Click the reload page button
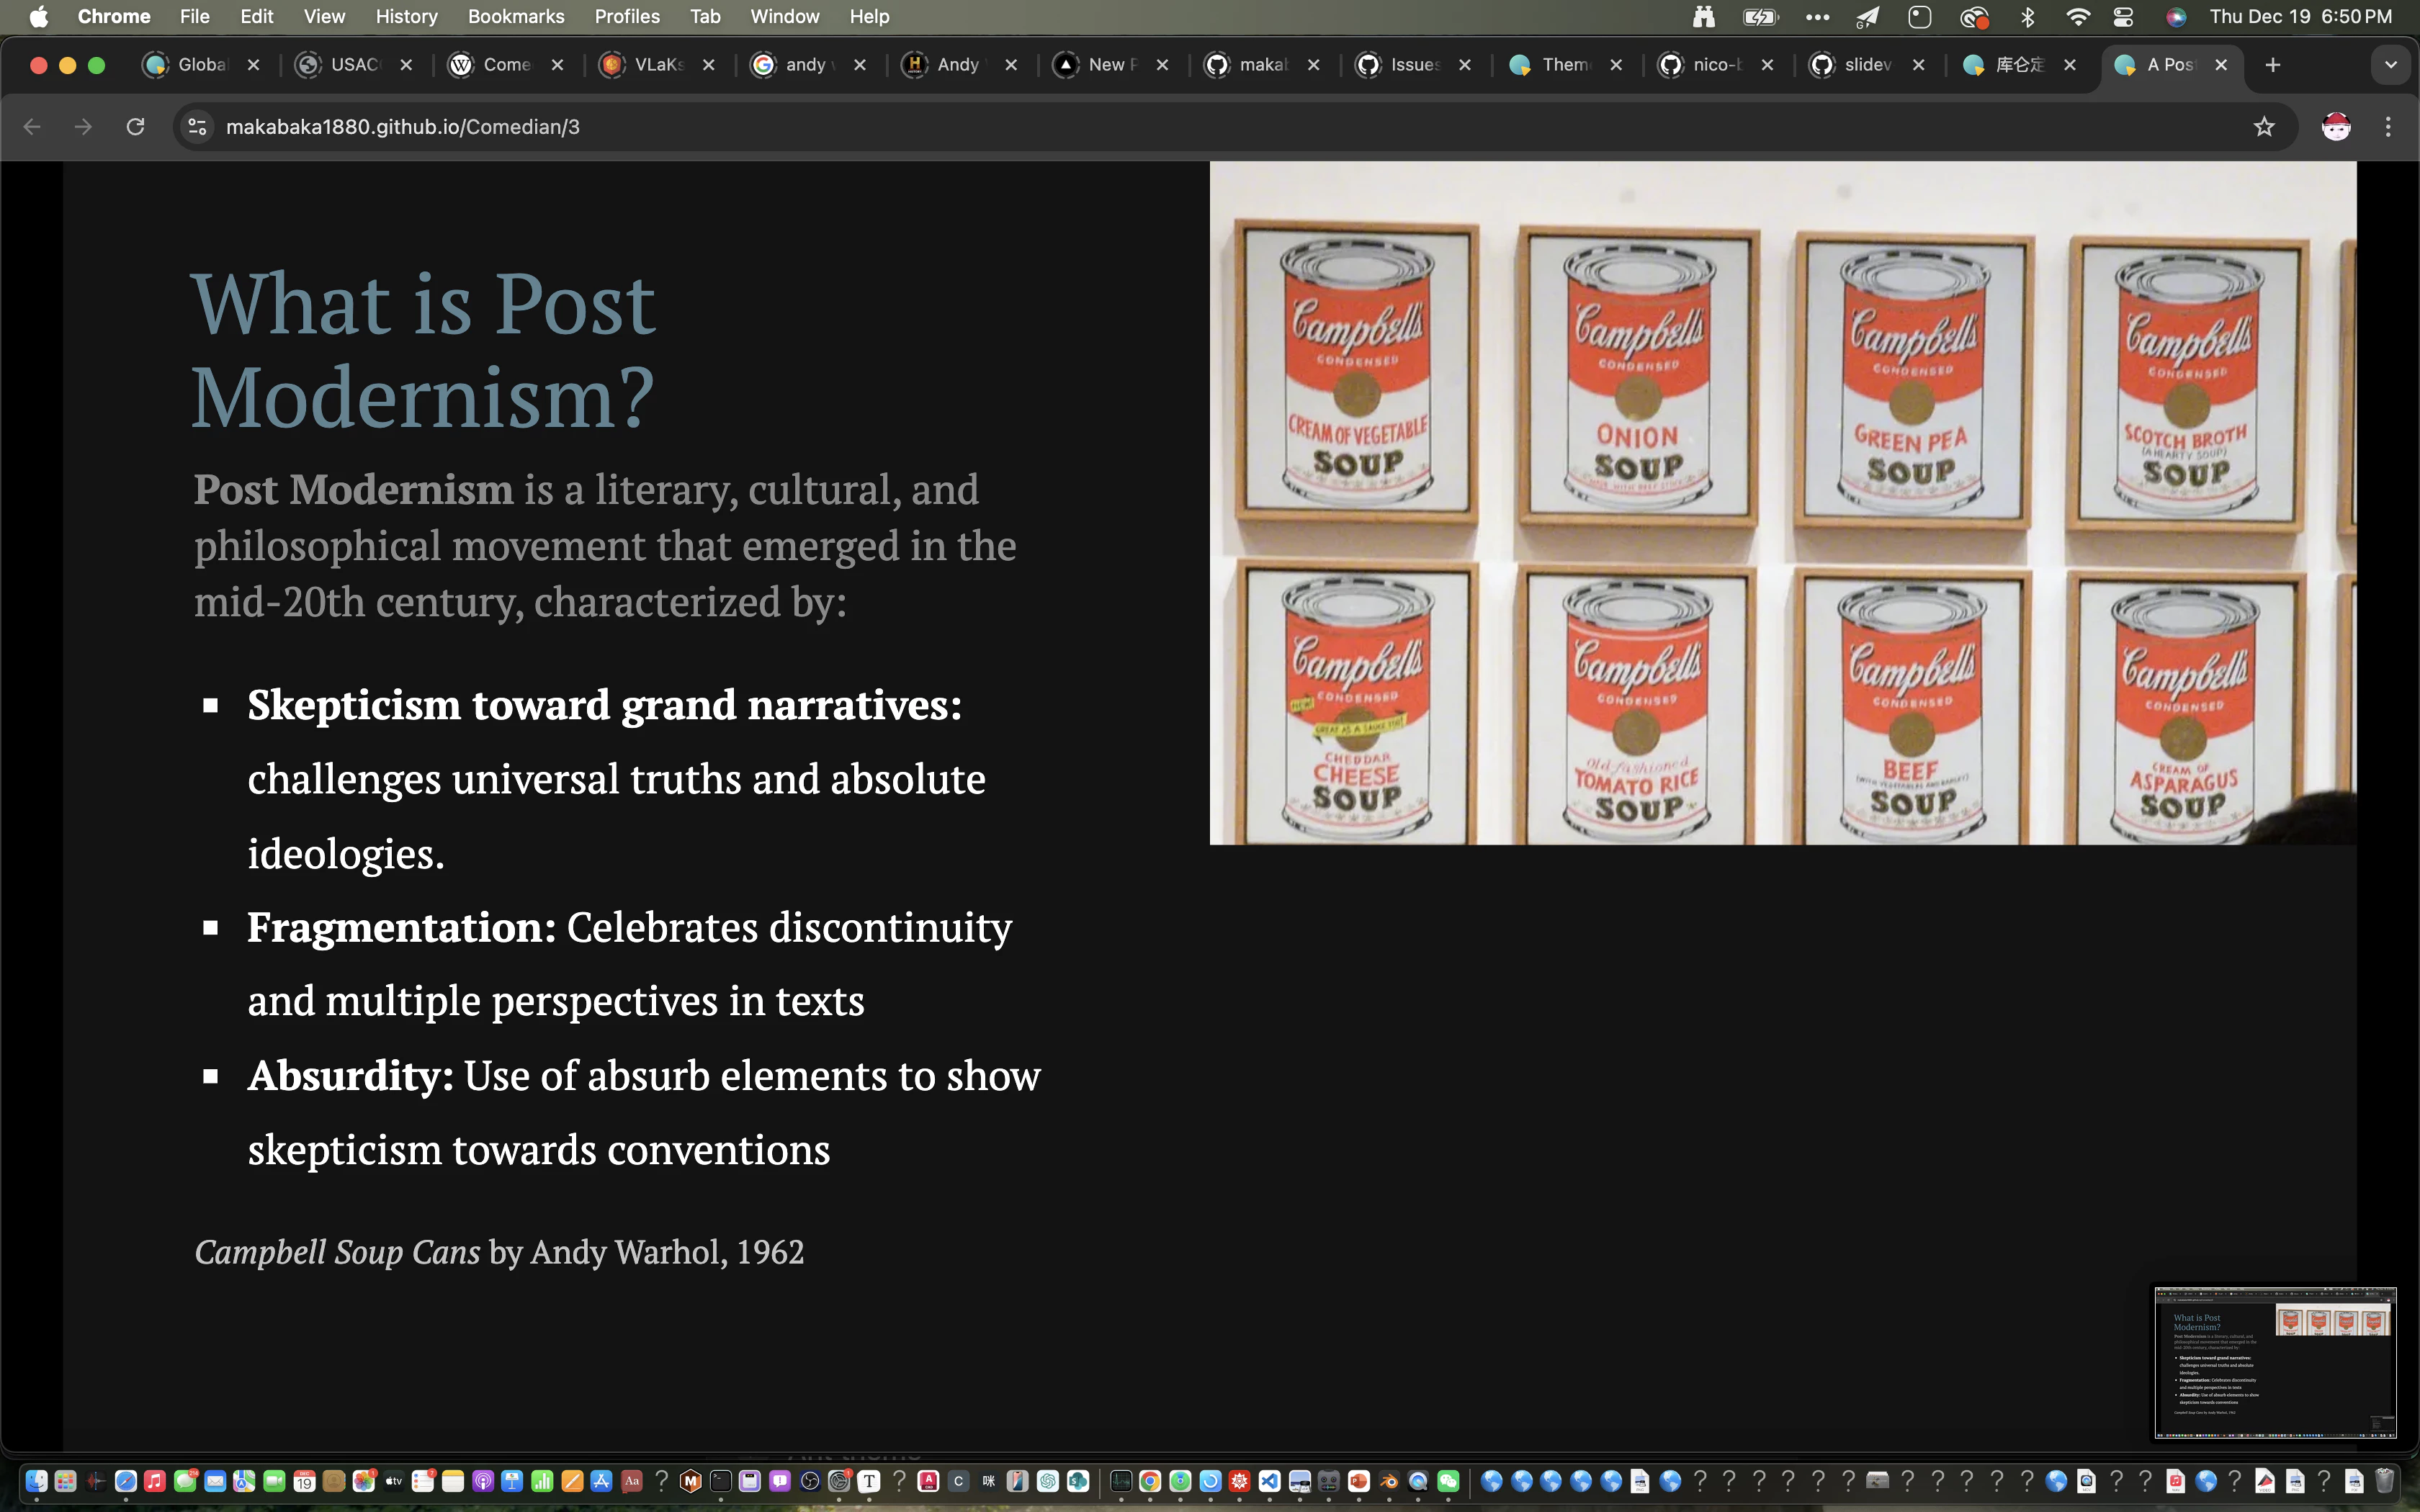 pos(138,125)
